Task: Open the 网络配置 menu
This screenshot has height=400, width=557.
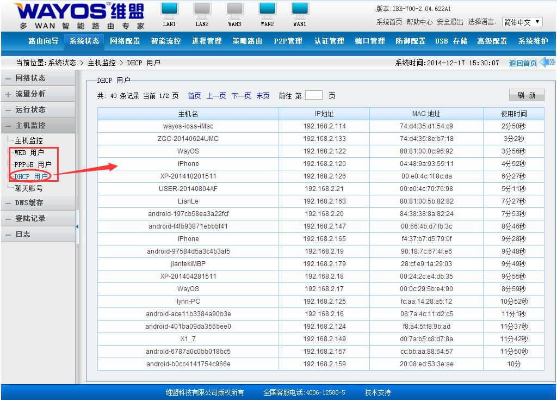Action: pos(125,41)
